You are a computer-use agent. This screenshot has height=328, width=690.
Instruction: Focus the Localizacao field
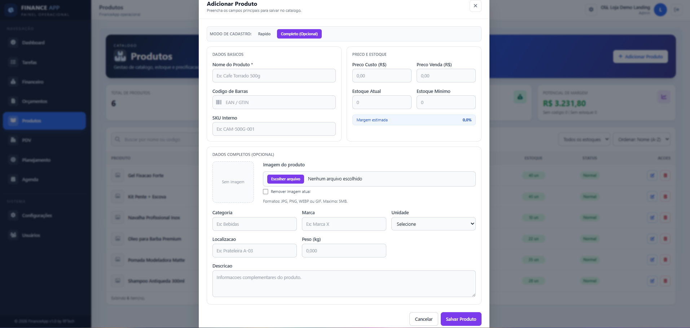pos(255,251)
